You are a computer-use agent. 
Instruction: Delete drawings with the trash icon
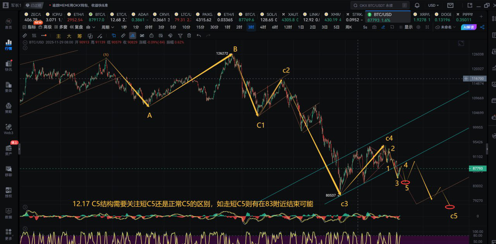click(x=189, y=36)
